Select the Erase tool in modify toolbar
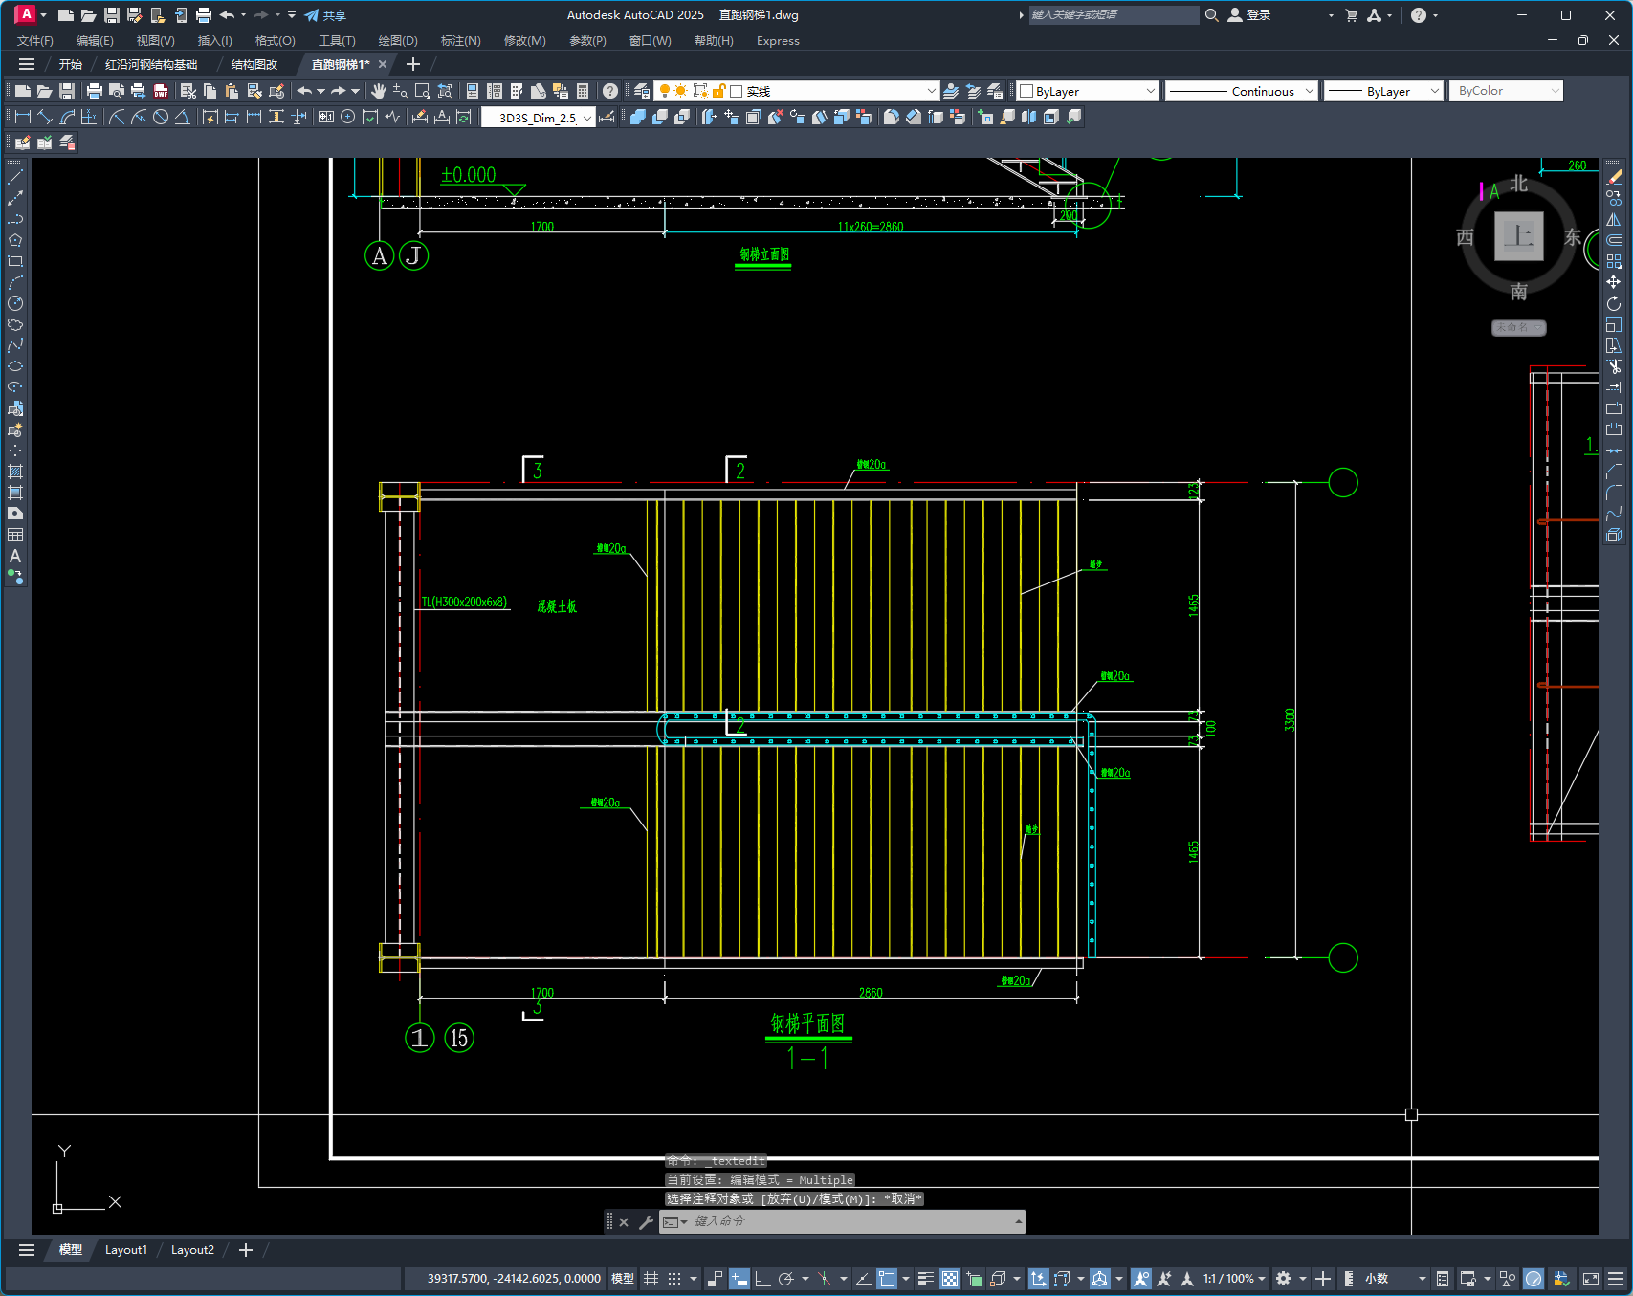This screenshot has width=1633, height=1296. [1614, 177]
